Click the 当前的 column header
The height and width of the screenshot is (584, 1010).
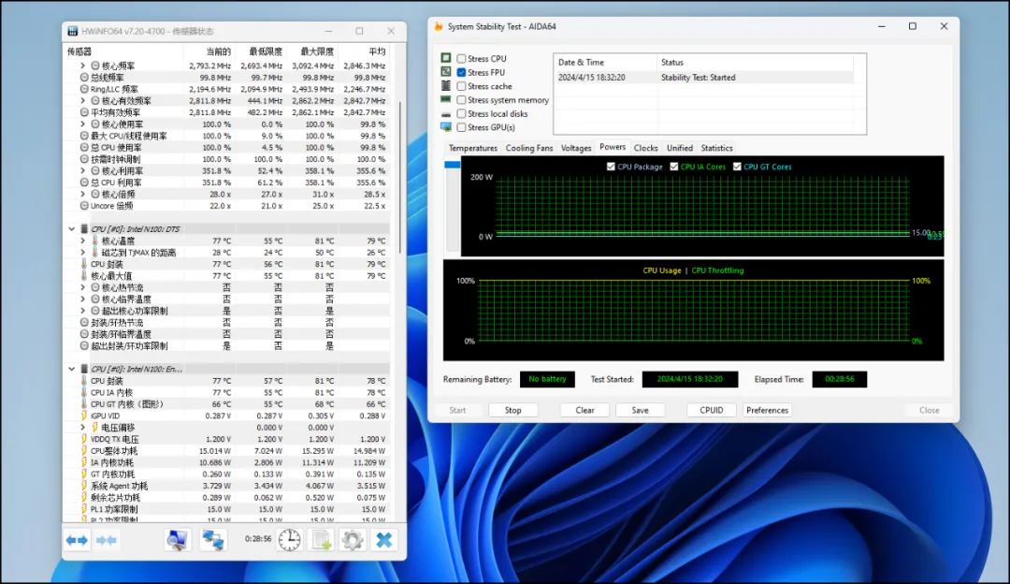click(x=209, y=51)
